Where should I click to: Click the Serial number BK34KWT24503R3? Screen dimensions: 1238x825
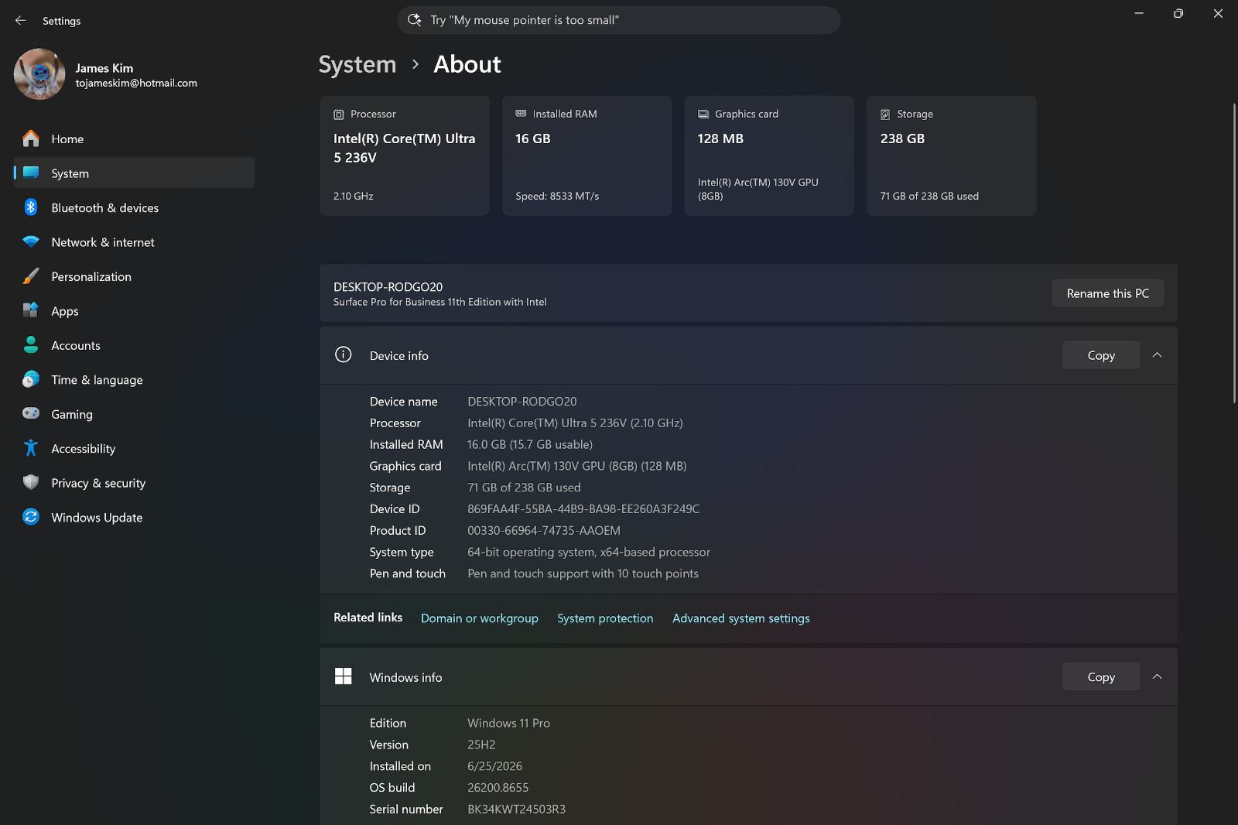click(516, 810)
